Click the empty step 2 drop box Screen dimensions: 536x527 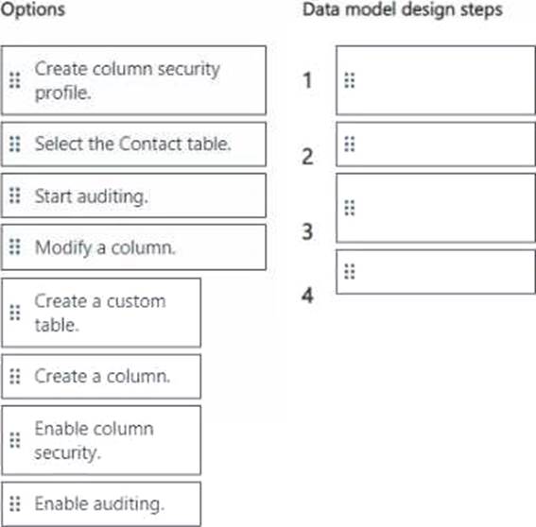pyautogui.click(x=436, y=144)
